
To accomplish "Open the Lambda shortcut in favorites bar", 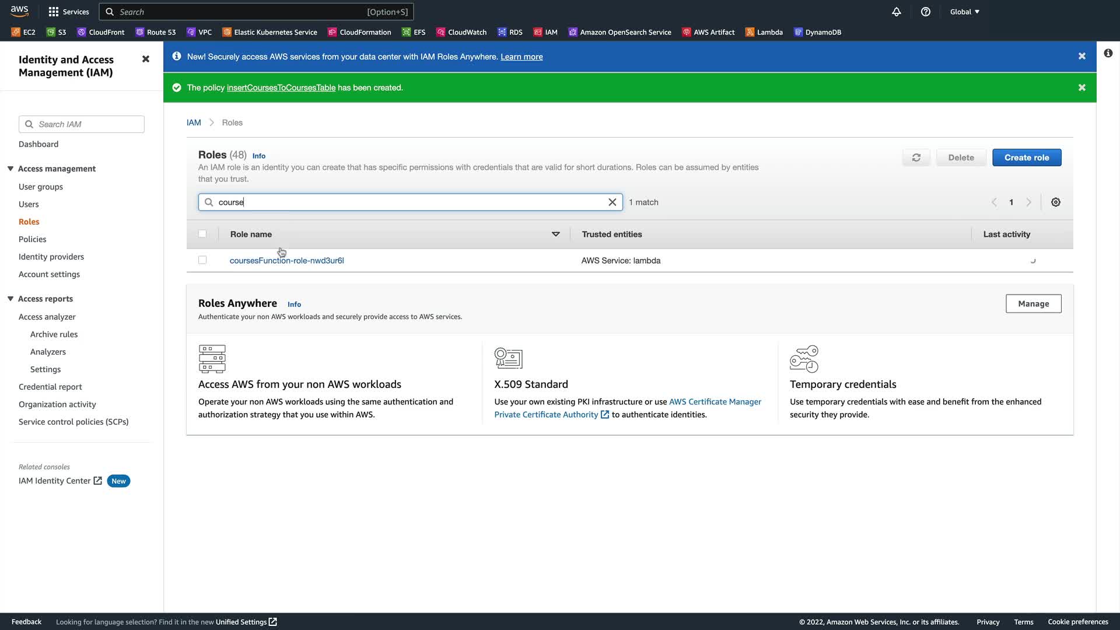I will click(x=764, y=32).
